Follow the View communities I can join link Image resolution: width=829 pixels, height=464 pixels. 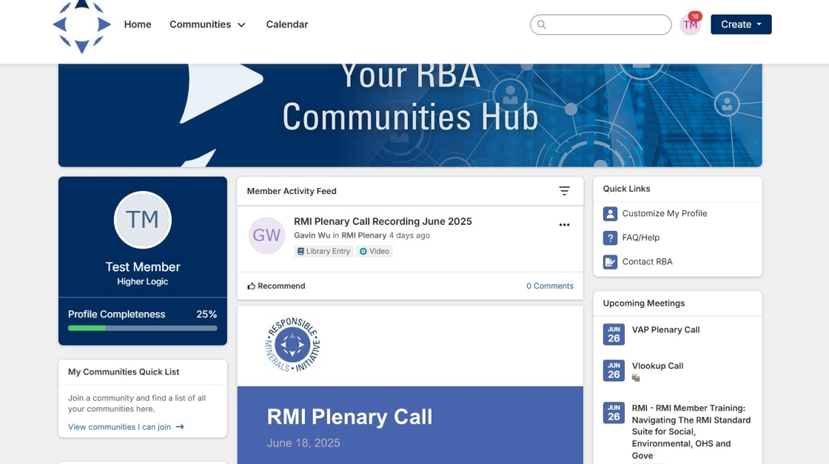(x=119, y=427)
